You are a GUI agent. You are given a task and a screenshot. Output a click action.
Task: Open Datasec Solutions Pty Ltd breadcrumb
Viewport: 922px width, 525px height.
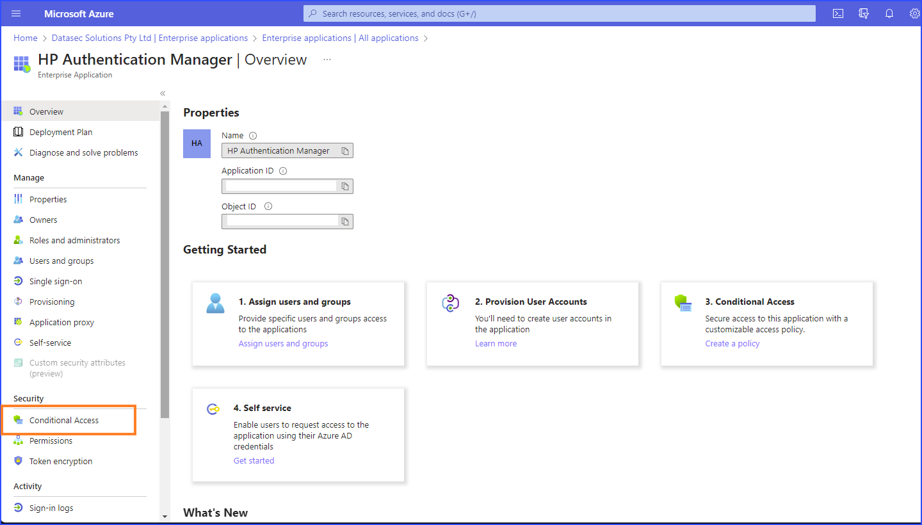150,38
